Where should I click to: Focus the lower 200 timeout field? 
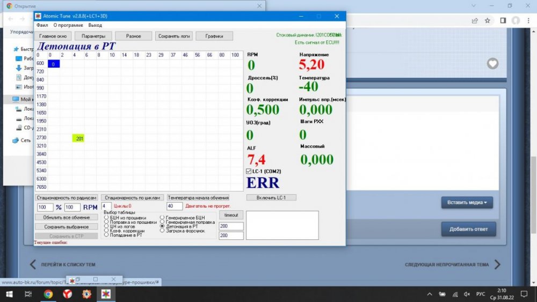pyautogui.click(x=231, y=235)
